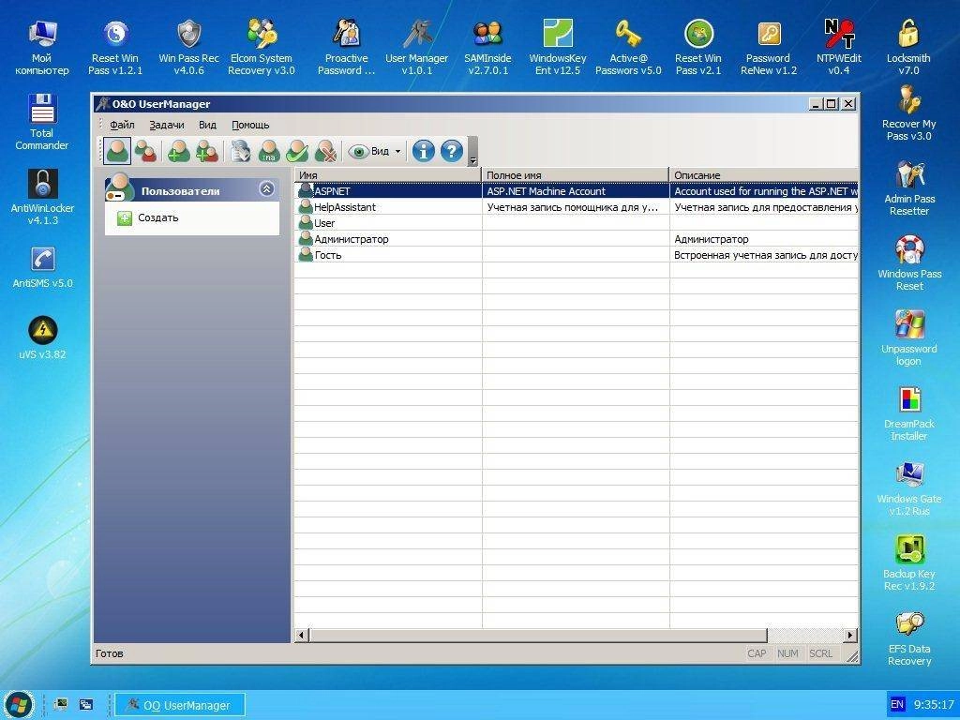Click the scroll left arrow of horizontal scrollbar
The height and width of the screenshot is (720, 960).
click(302, 635)
